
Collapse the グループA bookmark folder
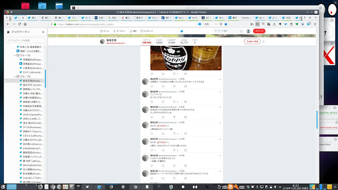pyautogui.click(x=15, y=55)
